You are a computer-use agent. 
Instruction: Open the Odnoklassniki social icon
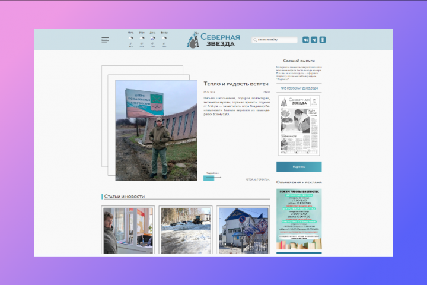323,40
